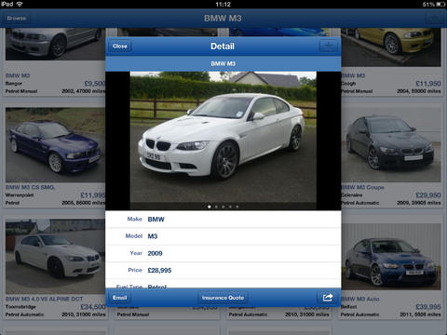This screenshot has width=447, height=335.
Task: Tap the Wi-Fi icon in status bar
Action: [x=20, y=4]
